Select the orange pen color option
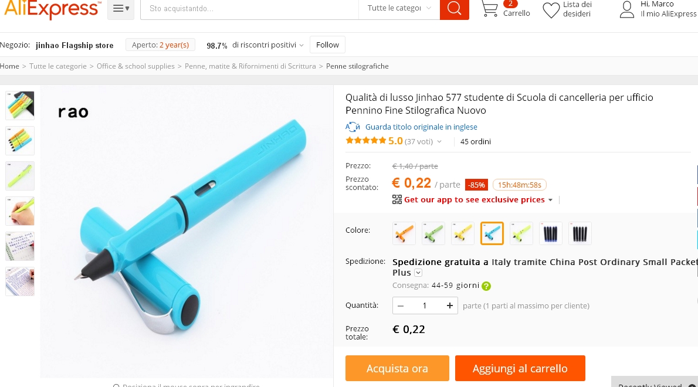The height and width of the screenshot is (387, 698). (404, 233)
